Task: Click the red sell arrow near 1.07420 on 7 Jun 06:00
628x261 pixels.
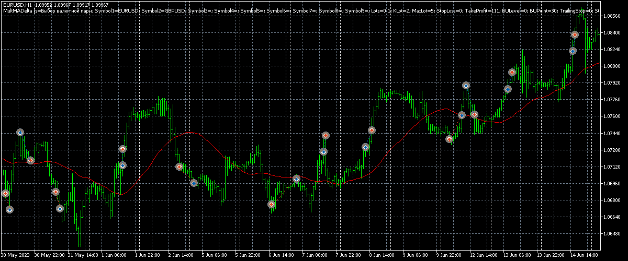Action: coord(326,136)
